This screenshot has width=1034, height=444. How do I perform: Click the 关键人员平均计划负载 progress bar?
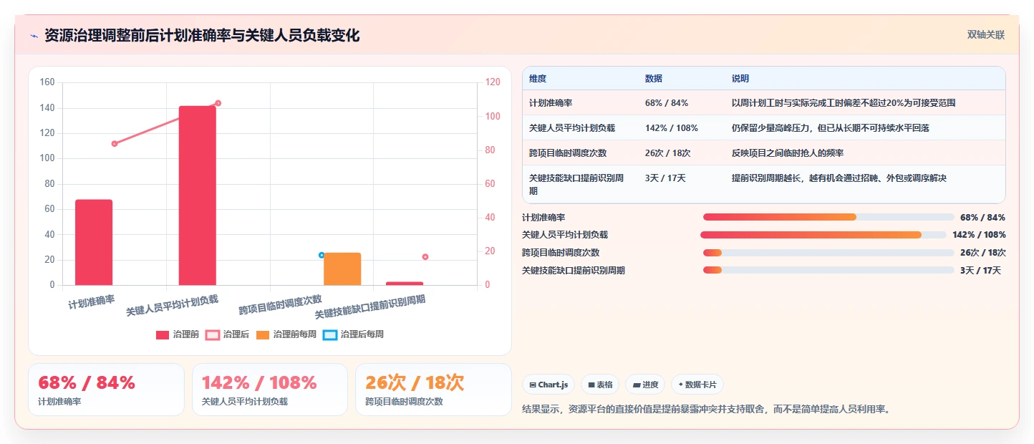click(823, 235)
